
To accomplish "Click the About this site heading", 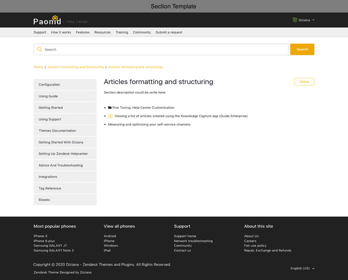I will click(259, 227).
